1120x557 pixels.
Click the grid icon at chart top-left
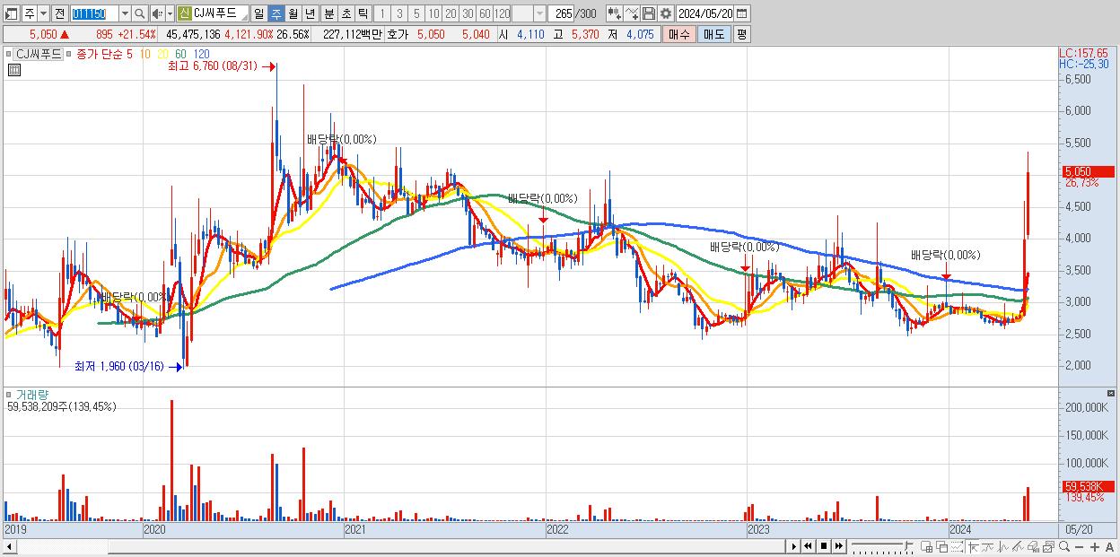(13, 71)
